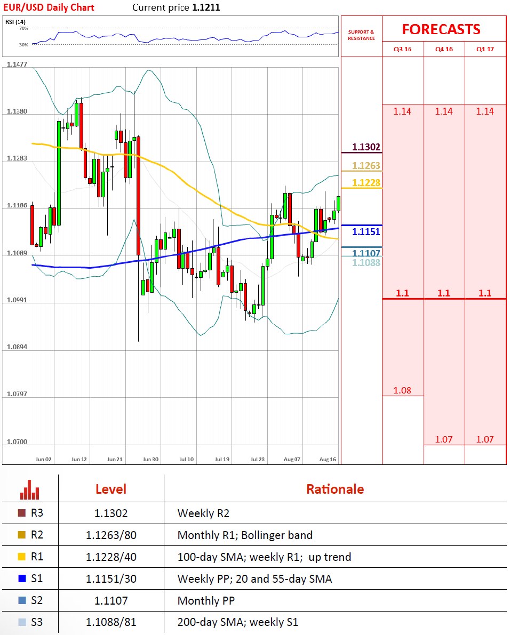This screenshot has width=510, height=635.
Task: Click the Rationale column header
Action: tap(335, 489)
